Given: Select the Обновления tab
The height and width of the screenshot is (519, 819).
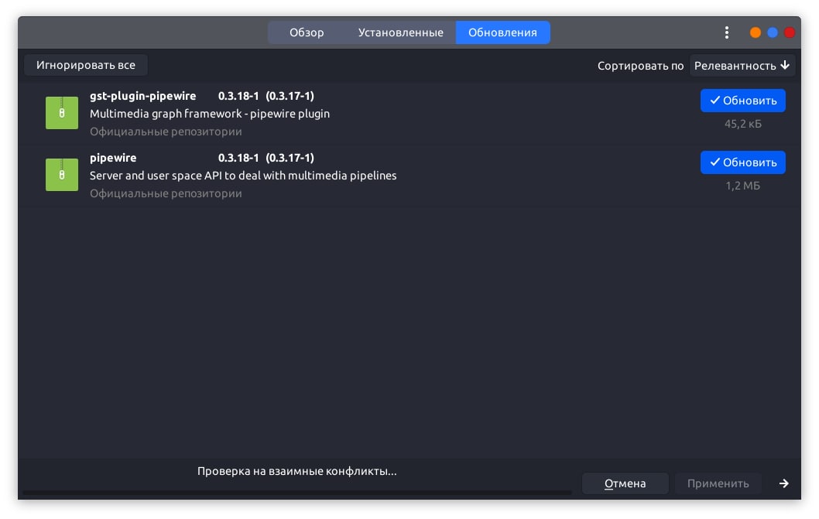Looking at the screenshot, I should [x=502, y=32].
